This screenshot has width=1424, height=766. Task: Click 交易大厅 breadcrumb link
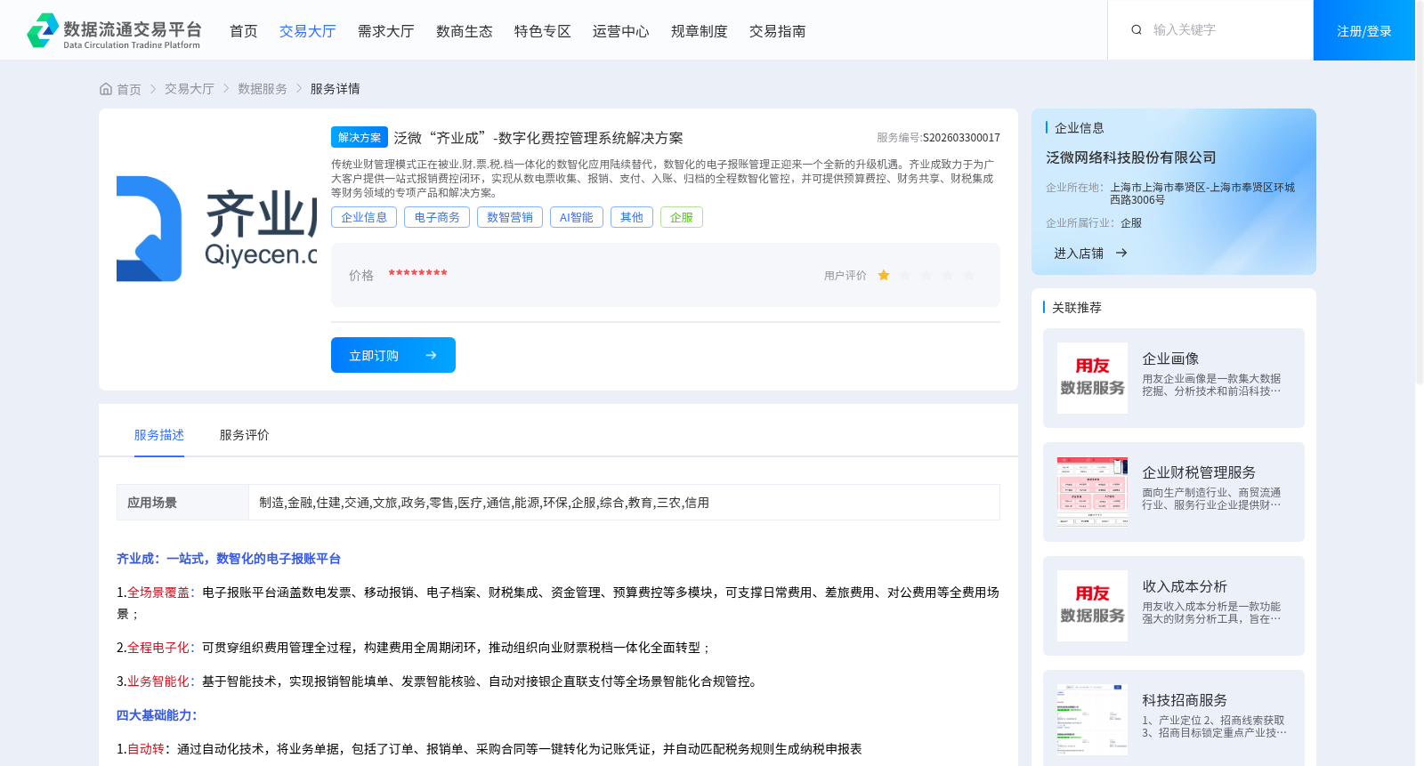(x=190, y=89)
